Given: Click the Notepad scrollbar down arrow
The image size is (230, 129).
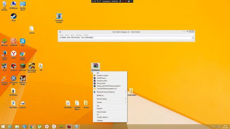Looking at the screenshot, I should click(193, 39).
